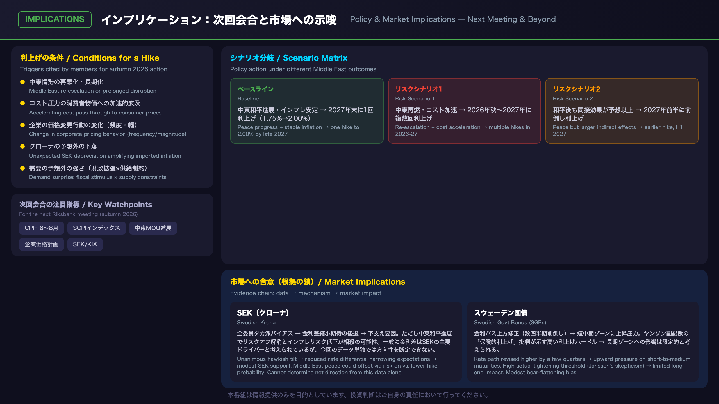Viewport: 719px width, 404px height.
Task: Click 'For the next Riksbank meeting (autumn 2026)'
Action: (x=78, y=214)
